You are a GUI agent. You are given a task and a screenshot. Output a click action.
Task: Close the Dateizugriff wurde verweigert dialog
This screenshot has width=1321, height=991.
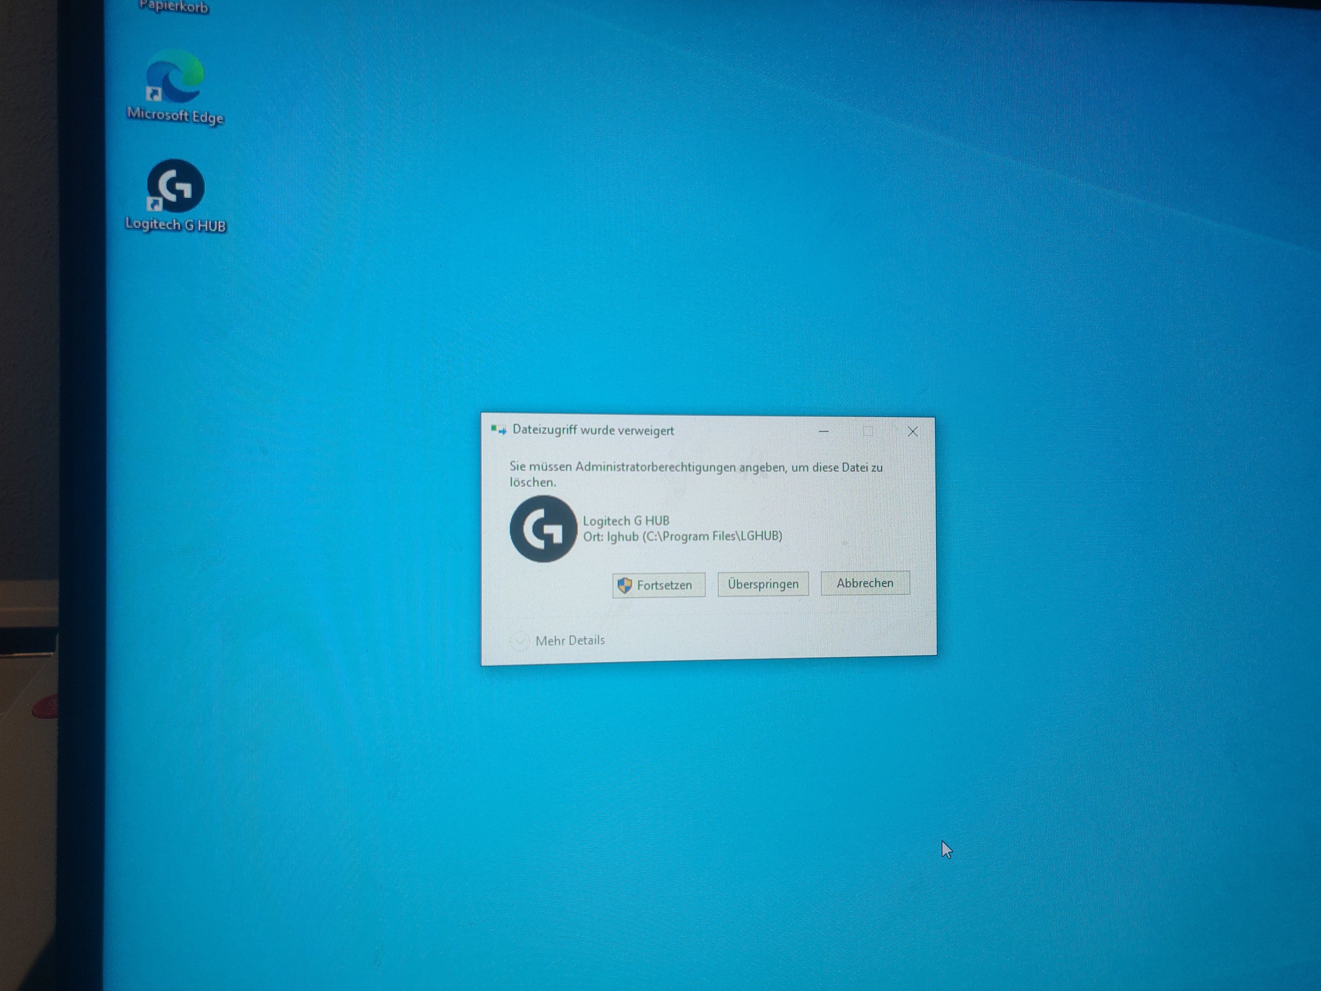click(x=913, y=431)
